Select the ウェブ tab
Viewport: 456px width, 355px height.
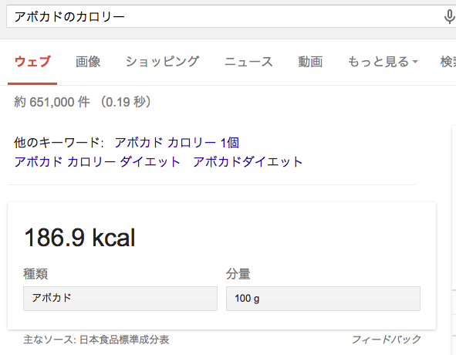pyautogui.click(x=32, y=62)
